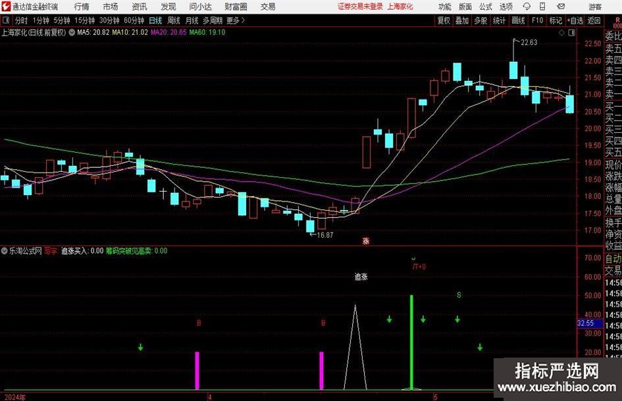The height and width of the screenshot is (401, 622).
Task: Click the 游客 guest account label
Action: [594, 7]
